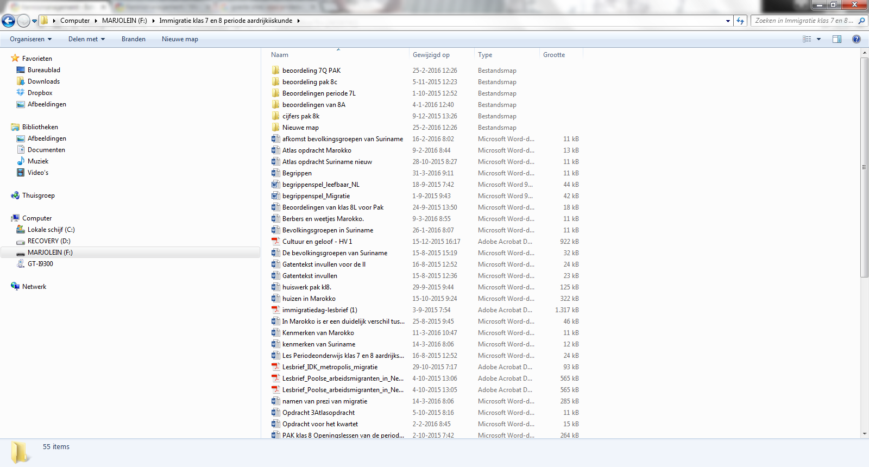
Task: Click the Thuisgroep homegroup icon
Action: coord(15,195)
